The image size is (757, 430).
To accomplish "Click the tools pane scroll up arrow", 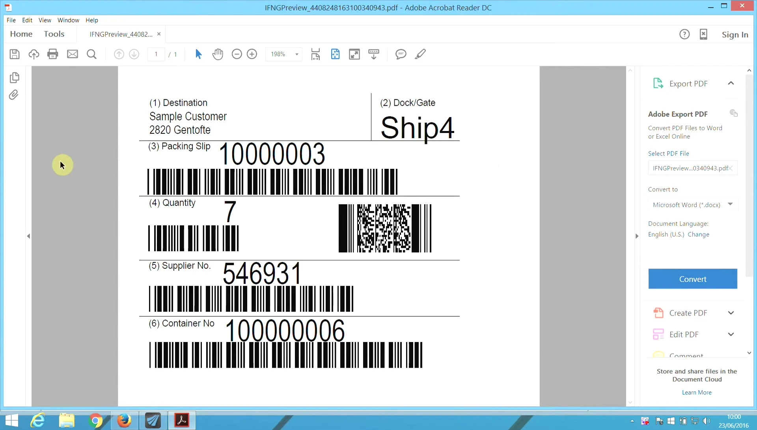I will pyautogui.click(x=749, y=70).
